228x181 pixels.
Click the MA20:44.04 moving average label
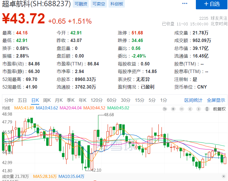click(71, 108)
